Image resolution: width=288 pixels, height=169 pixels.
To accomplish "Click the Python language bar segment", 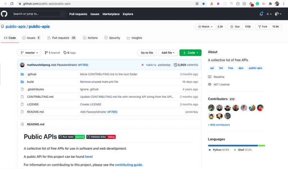I will pos(233,146).
